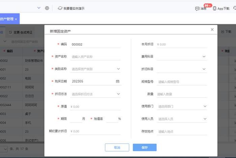Click the 编码 column header in table
236x158 pixels.
[10, 51]
